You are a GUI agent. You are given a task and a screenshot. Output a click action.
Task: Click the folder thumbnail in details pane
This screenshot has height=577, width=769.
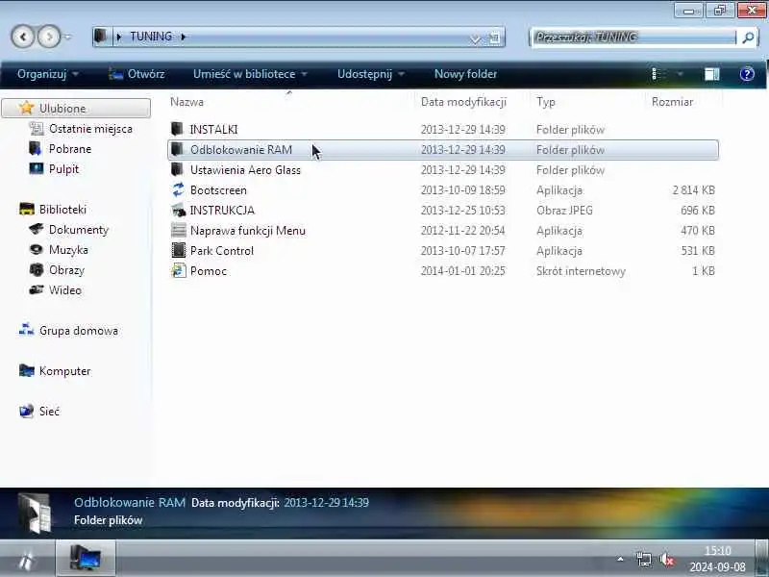point(35,513)
